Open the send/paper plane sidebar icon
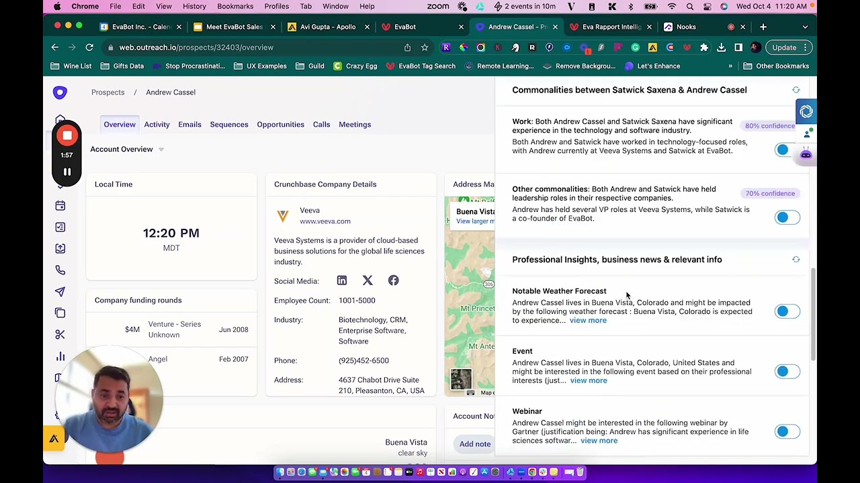Image resolution: width=860 pixels, height=483 pixels. click(x=60, y=291)
